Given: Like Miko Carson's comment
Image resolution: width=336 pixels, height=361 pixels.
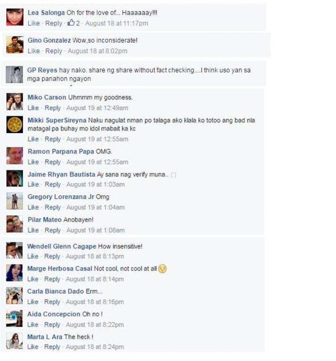Looking at the screenshot, I should click(x=33, y=108).
